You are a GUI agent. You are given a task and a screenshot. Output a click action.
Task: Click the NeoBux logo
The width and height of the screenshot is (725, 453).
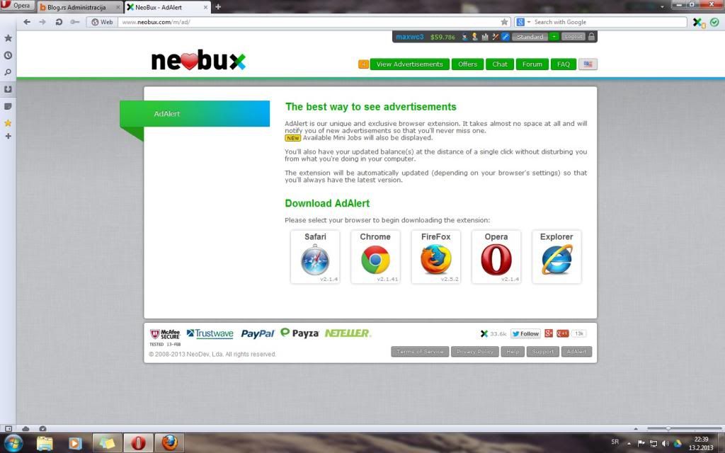(x=198, y=60)
